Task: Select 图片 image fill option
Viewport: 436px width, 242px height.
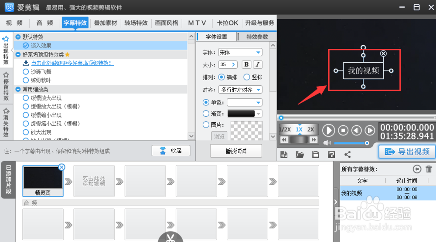Action: pyautogui.click(x=206, y=125)
